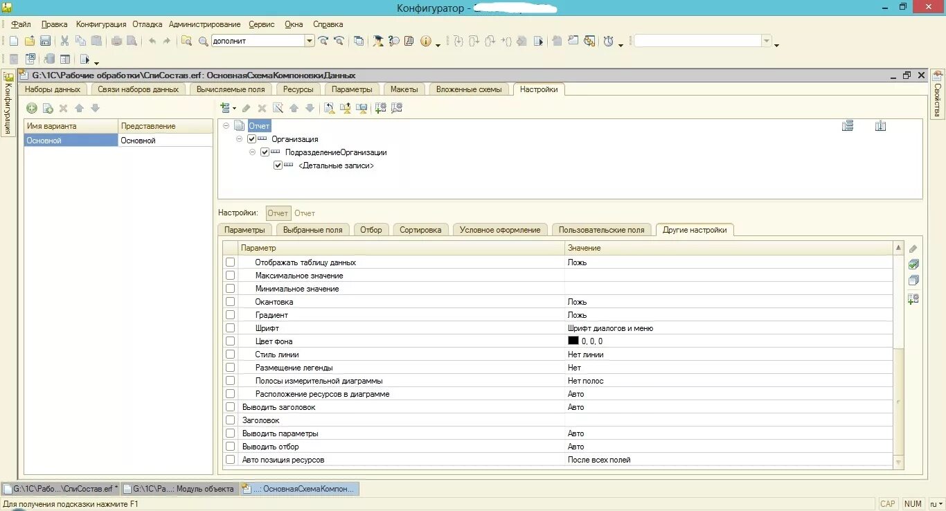Click the green plus add variant icon
Image resolution: width=946 pixels, height=511 pixels.
pyautogui.click(x=32, y=108)
